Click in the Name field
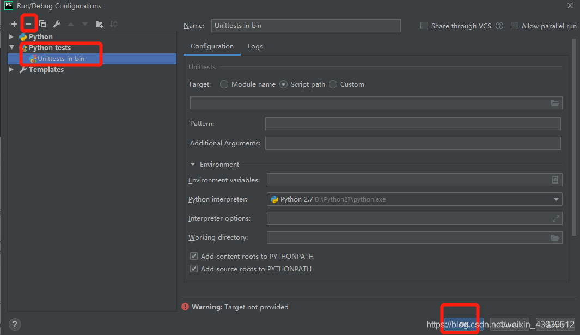Image resolution: width=580 pixels, height=335 pixels. (306, 26)
